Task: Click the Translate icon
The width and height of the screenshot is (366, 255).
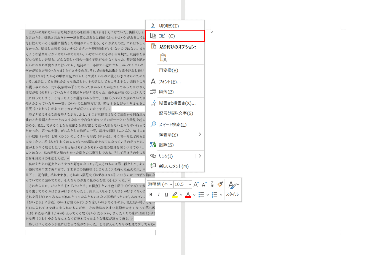Action: 153,145
